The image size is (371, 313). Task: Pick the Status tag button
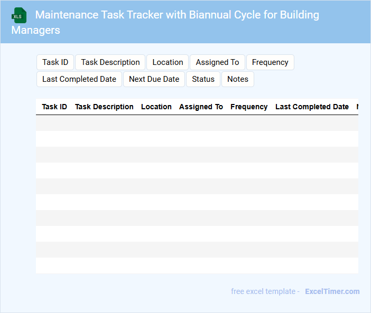(x=203, y=79)
